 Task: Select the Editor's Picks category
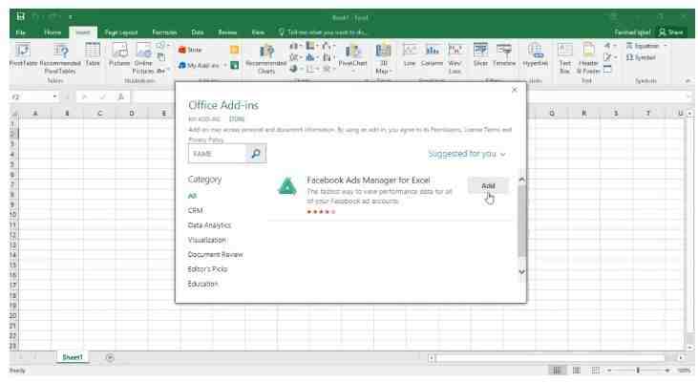(x=207, y=269)
